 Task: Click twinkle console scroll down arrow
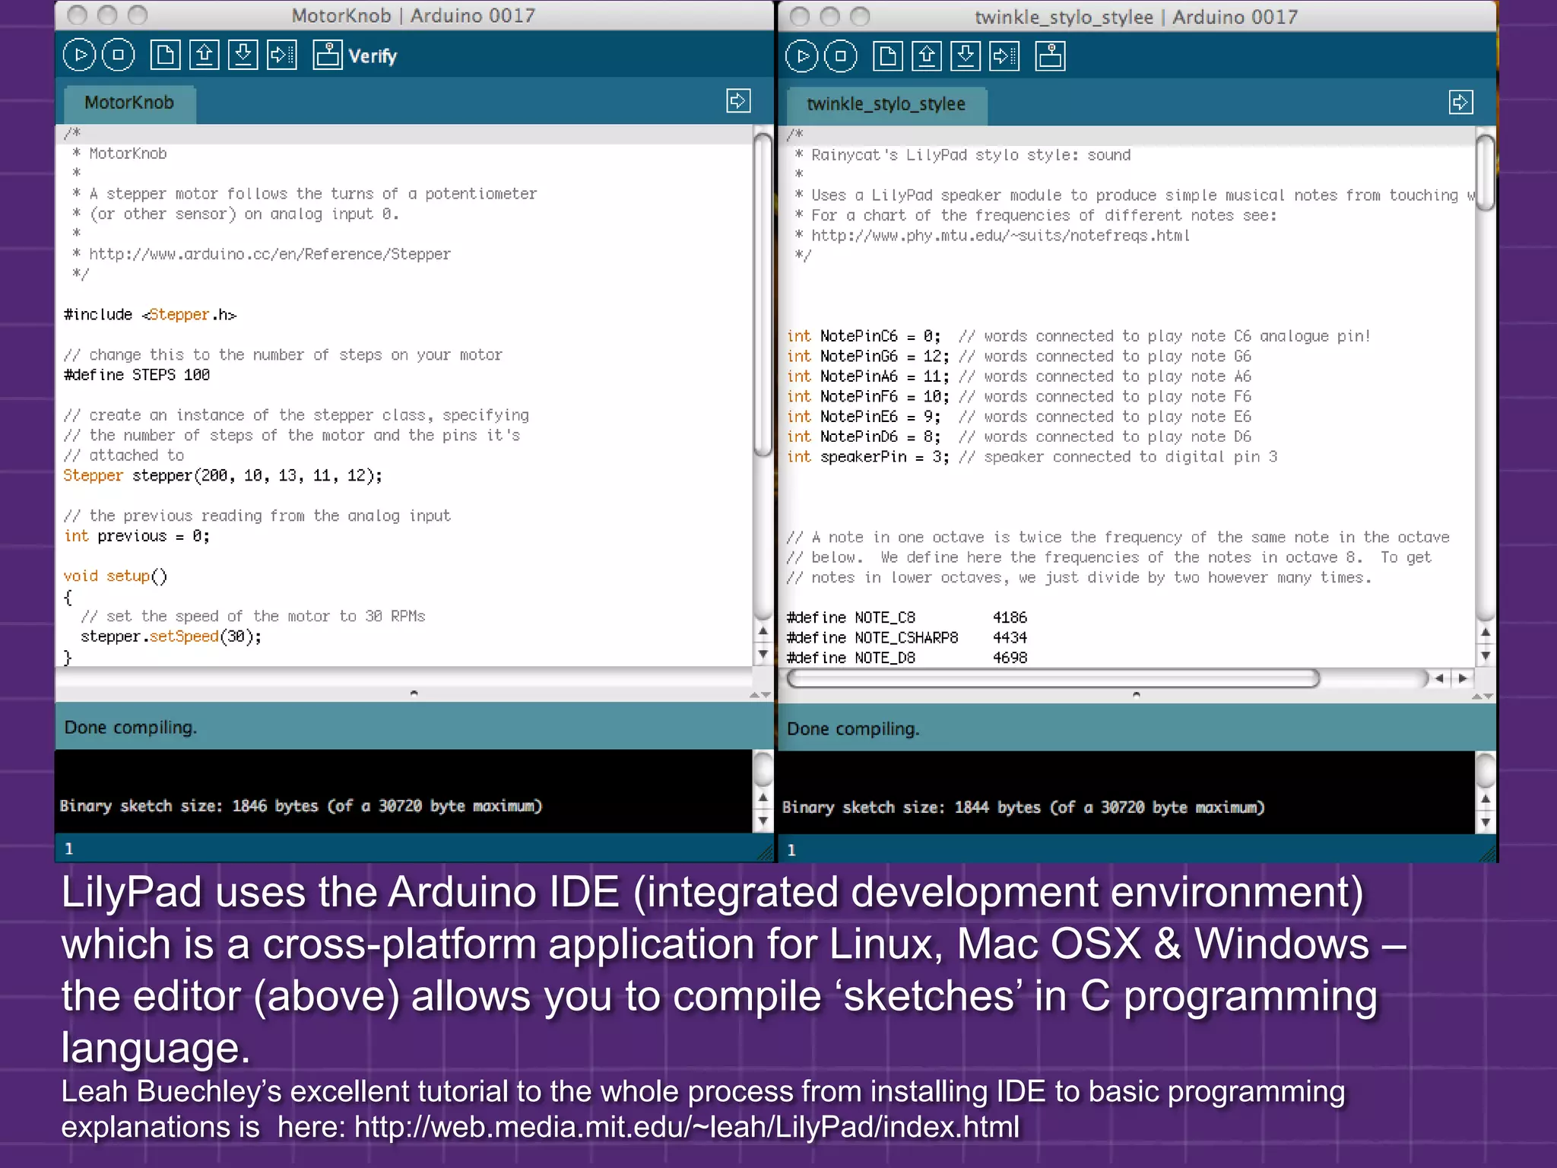point(1486,822)
